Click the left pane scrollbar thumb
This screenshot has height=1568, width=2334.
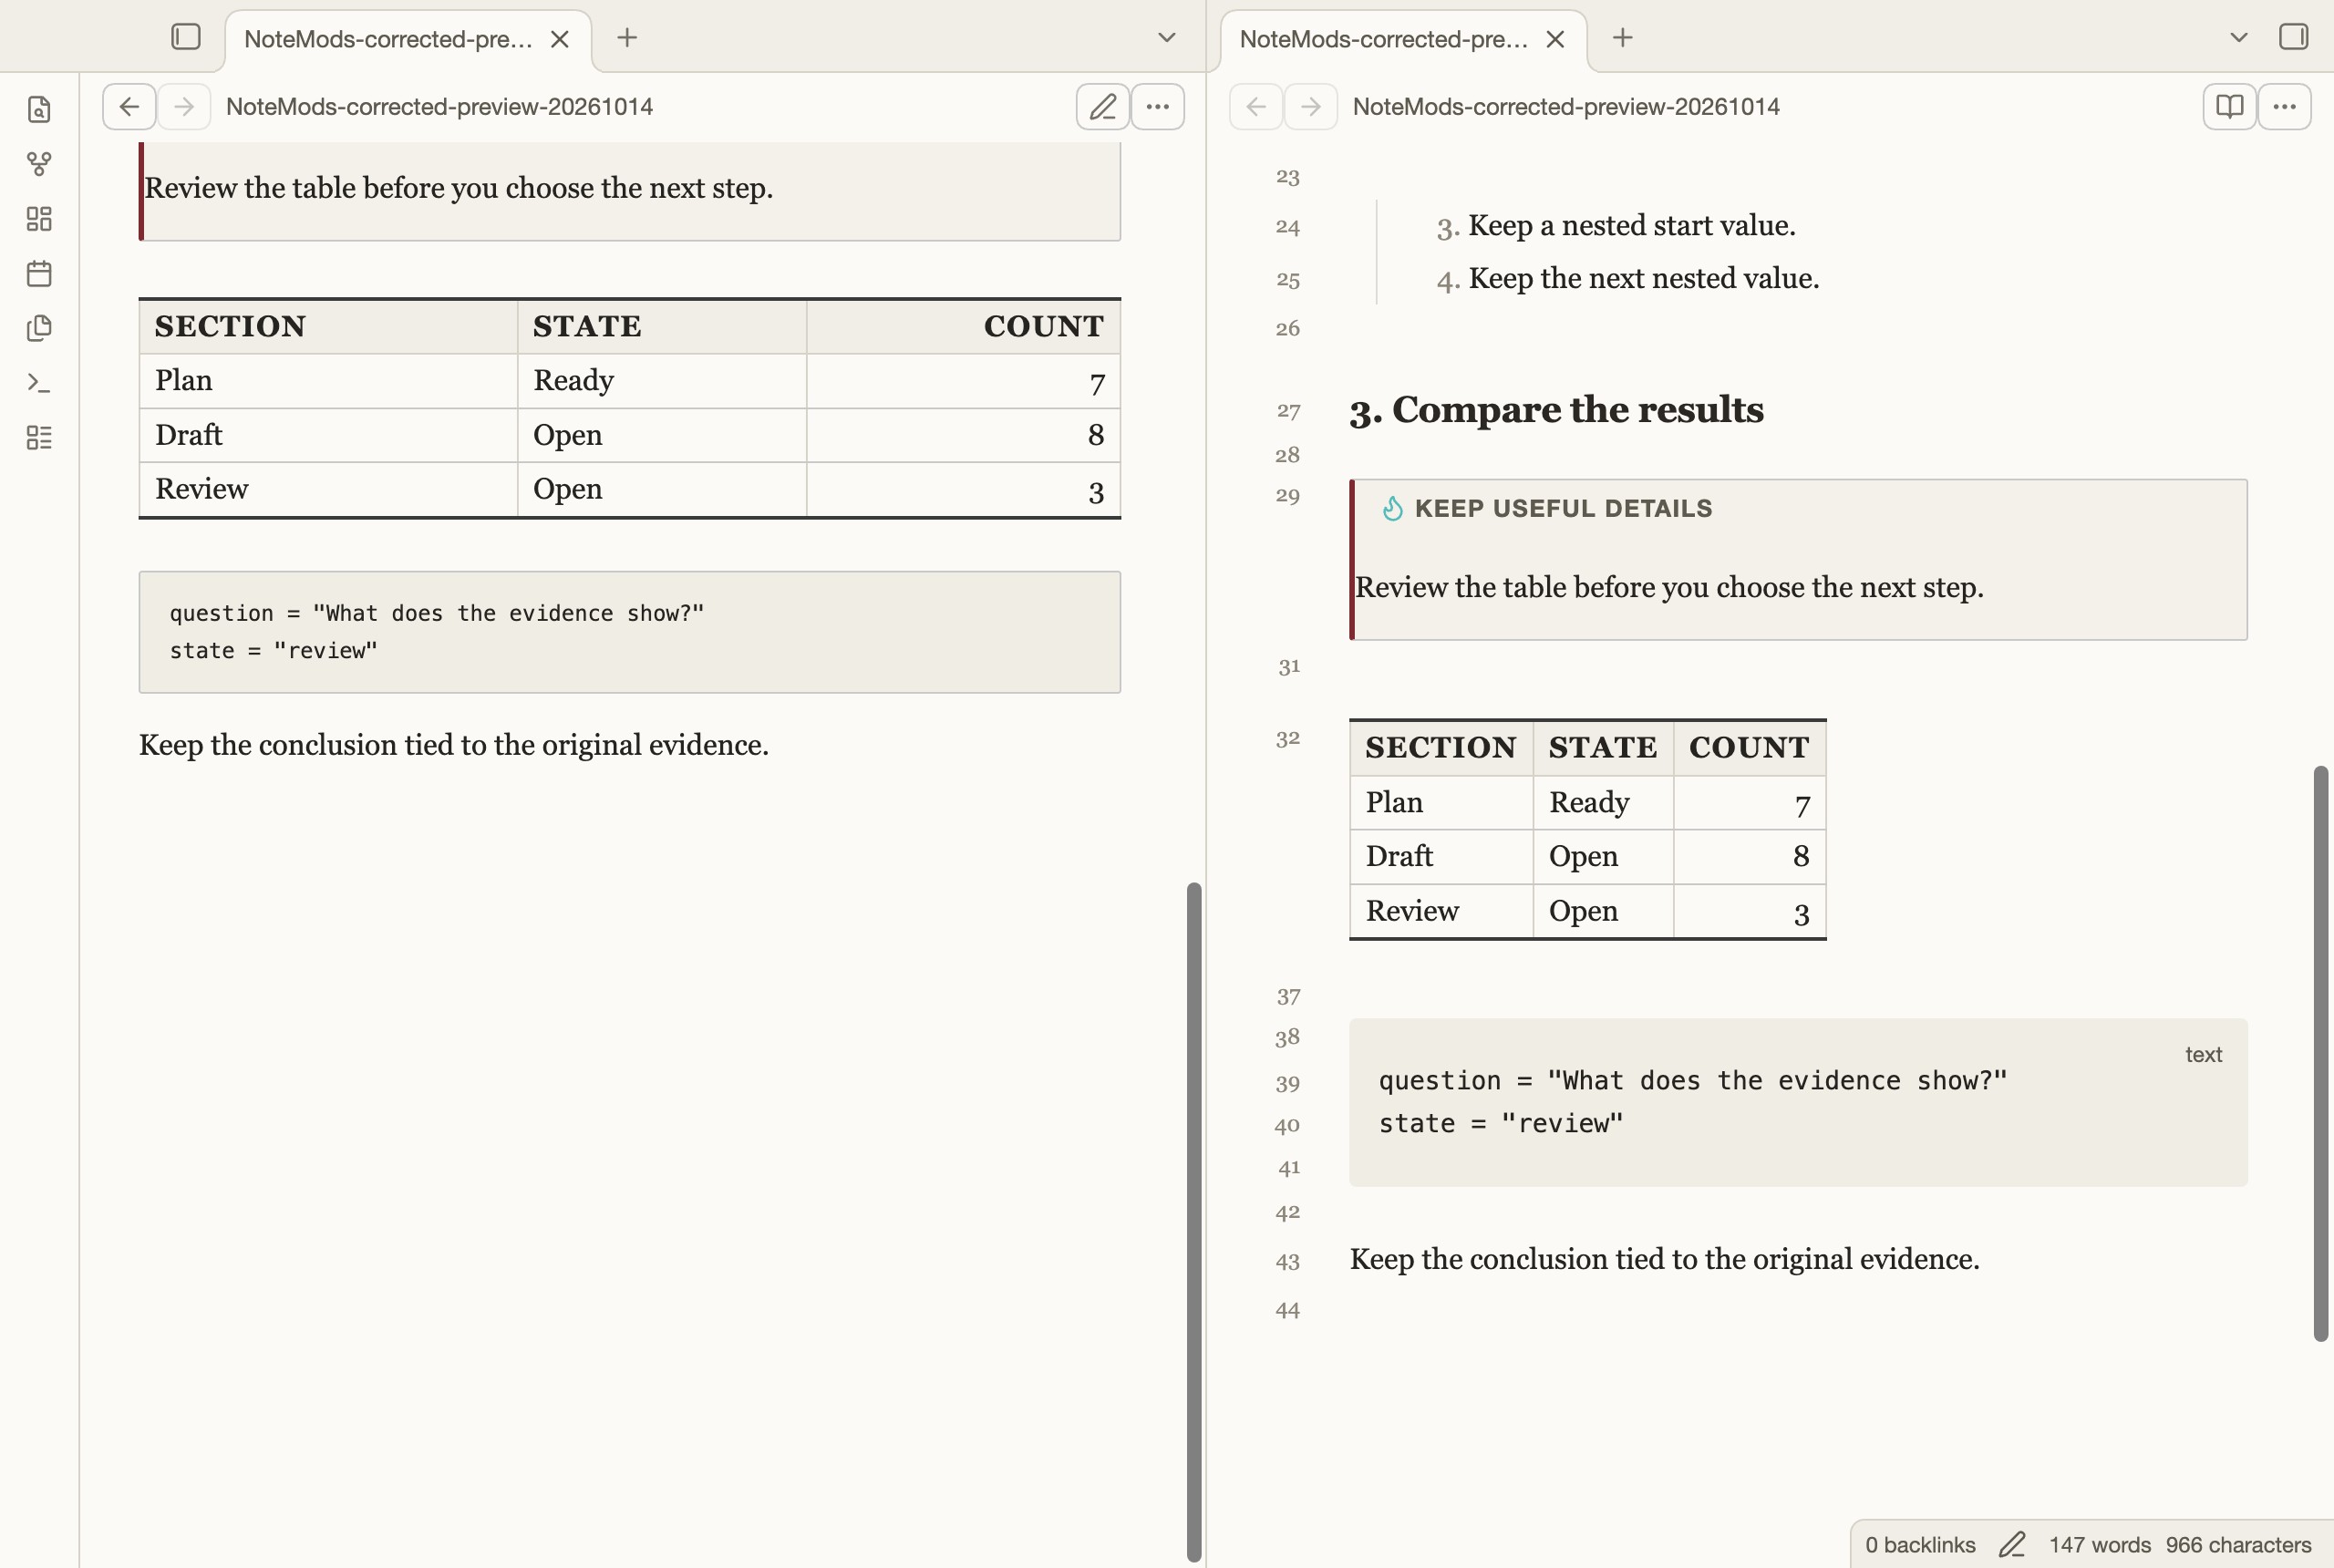1193,1220
